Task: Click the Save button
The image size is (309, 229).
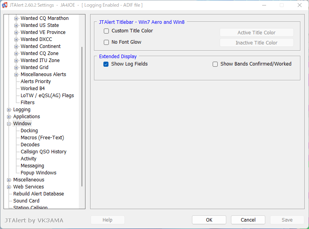Action: click(x=287, y=220)
